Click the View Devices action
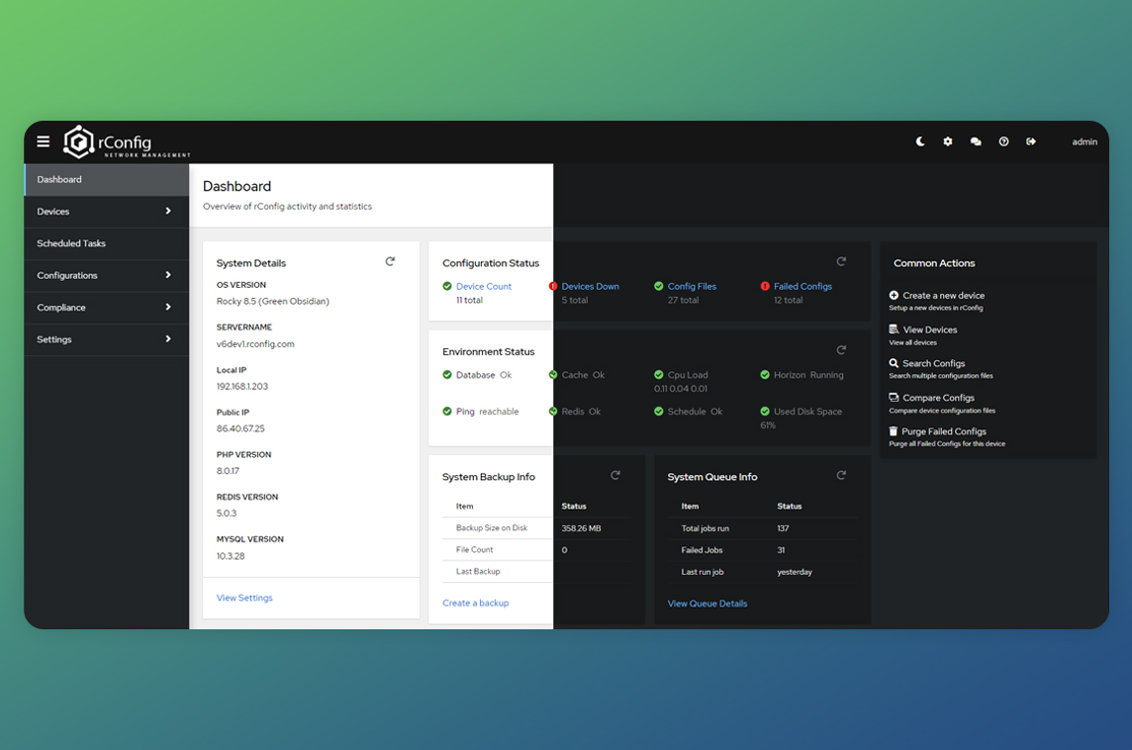 click(x=930, y=329)
